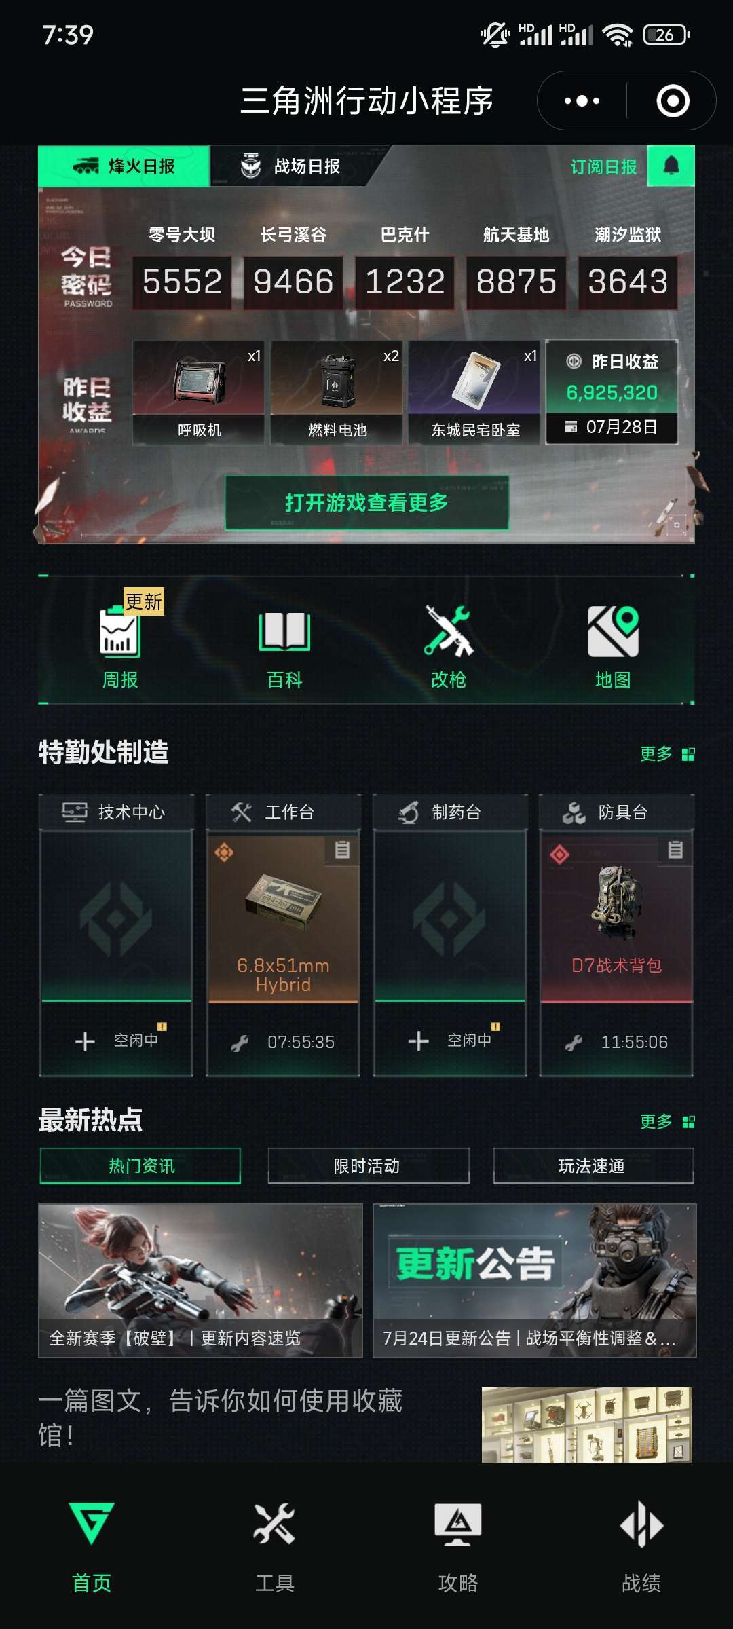The image size is (733, 1629).
Task: Expand 更多 next to 最新热点
Action: [x=667, y=1121]
